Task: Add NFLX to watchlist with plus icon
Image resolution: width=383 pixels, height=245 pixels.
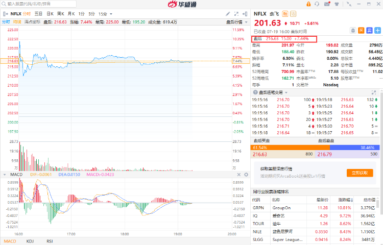Action: [377, 30]
